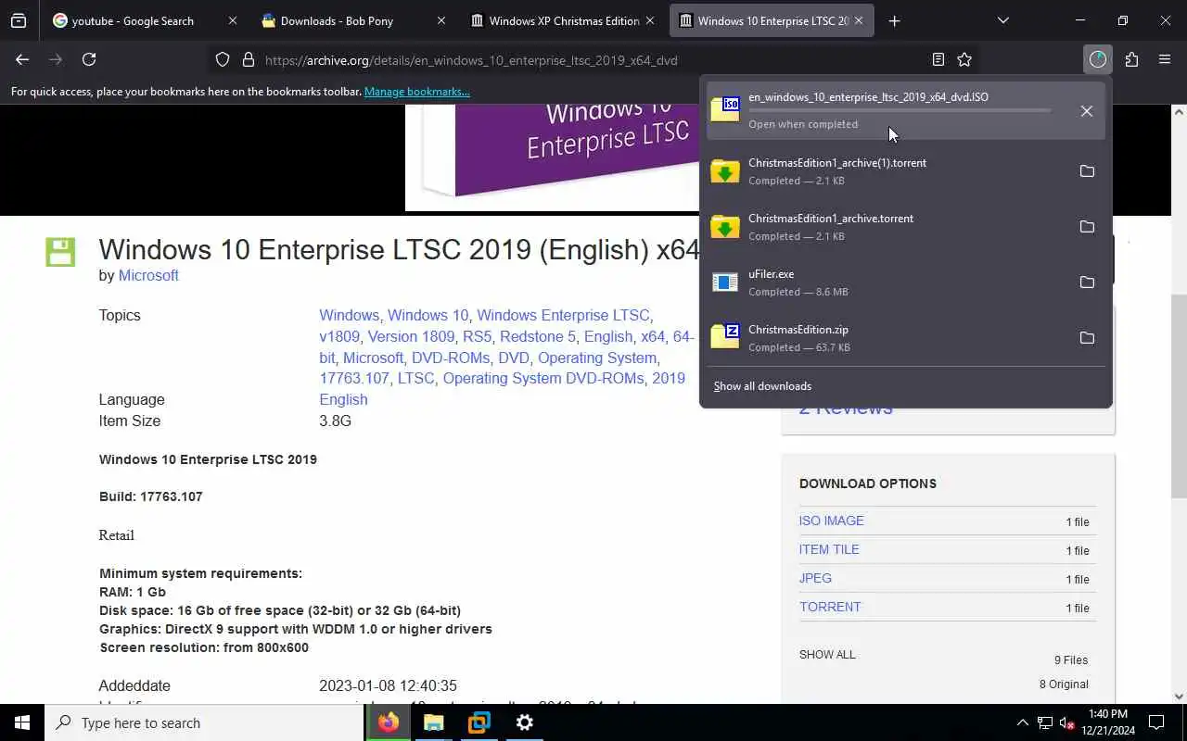Click Manage bookmarks link
This screenshot has height=741, width=1187.
tap(416, 92)
